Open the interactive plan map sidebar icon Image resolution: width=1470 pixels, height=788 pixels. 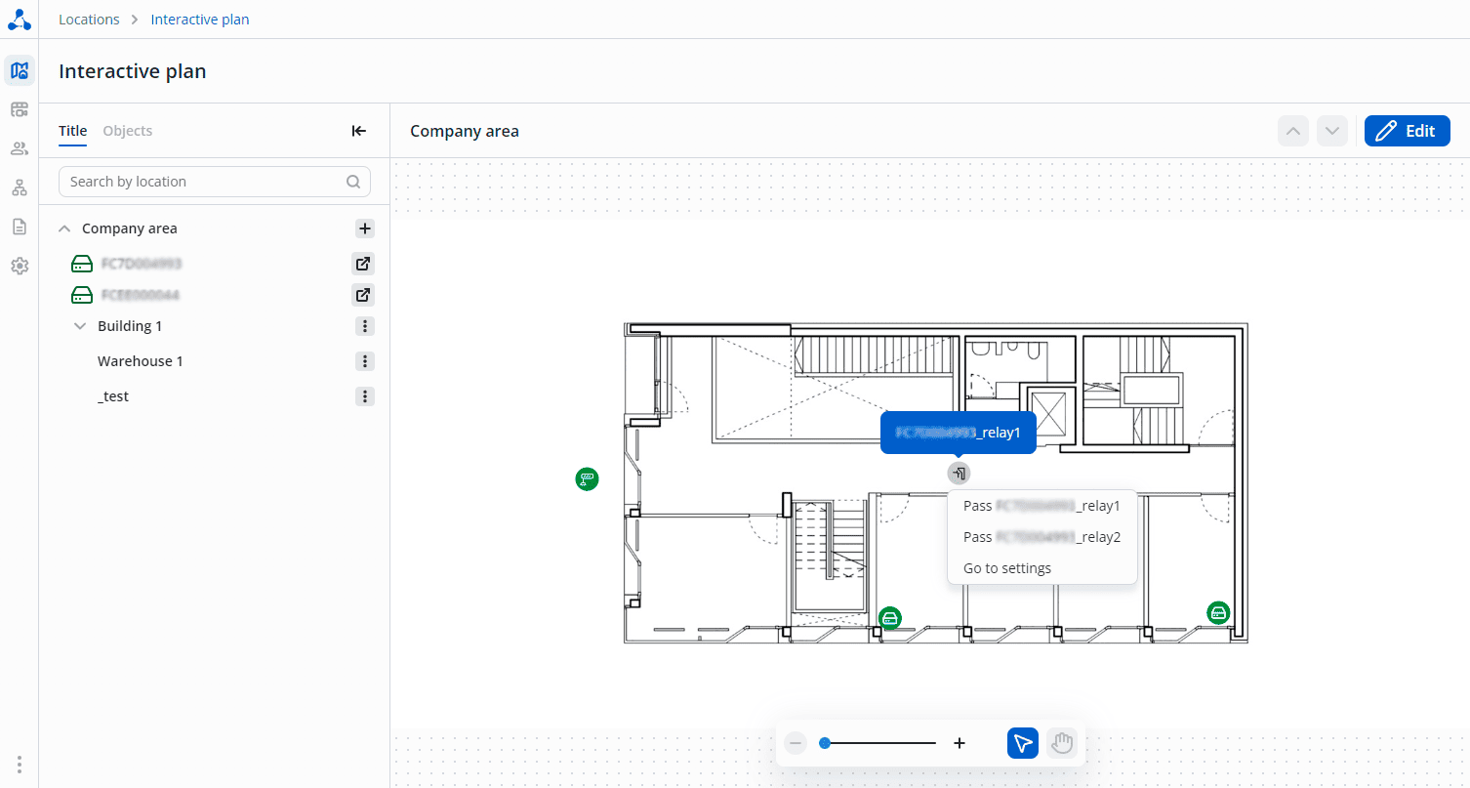pyautogui.click(x=20, y=70)
